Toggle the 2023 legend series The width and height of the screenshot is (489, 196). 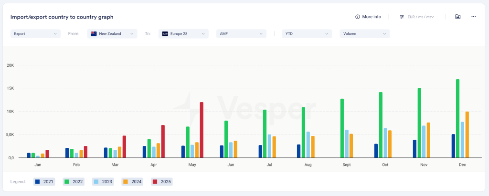(x=103, y=182)
